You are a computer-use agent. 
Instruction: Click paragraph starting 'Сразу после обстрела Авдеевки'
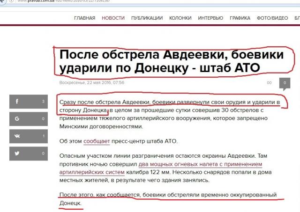coord(170,114)
